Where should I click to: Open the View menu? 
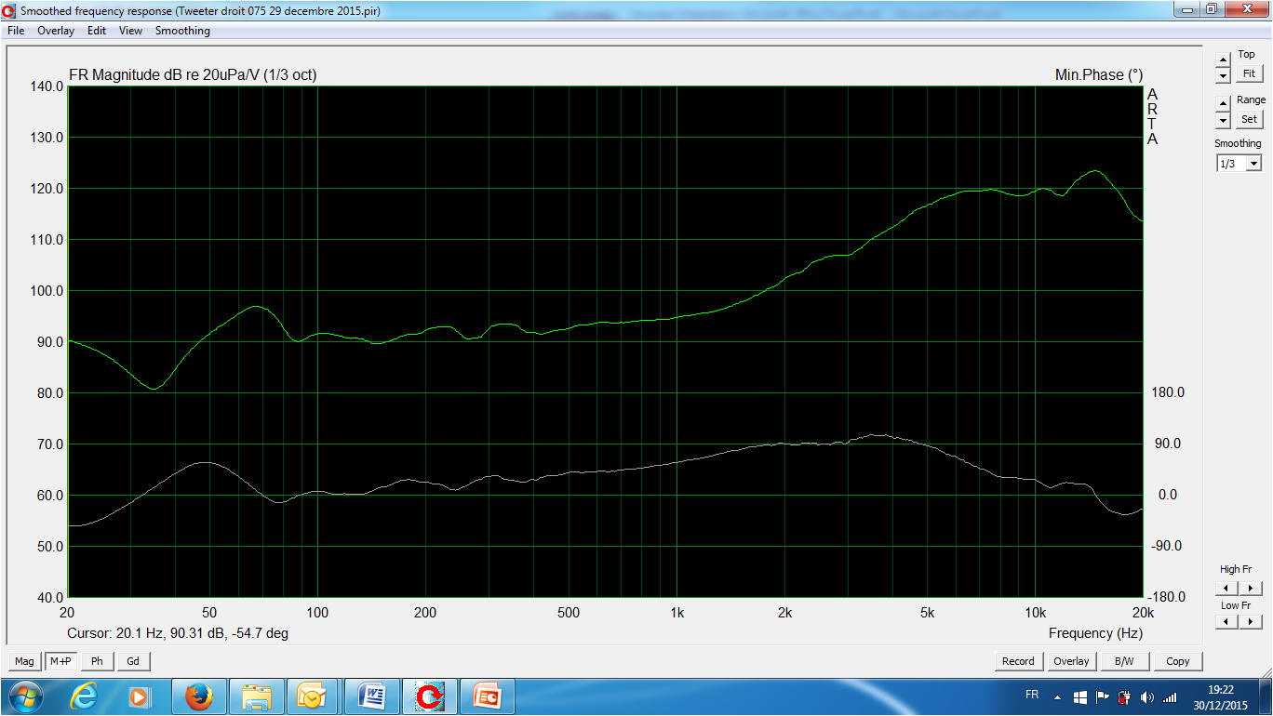(130, 31)
